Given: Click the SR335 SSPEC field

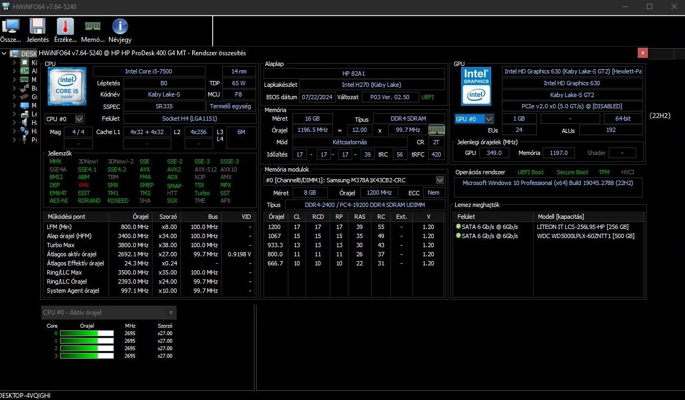Looking at the screenshot, I should (164, 107).
